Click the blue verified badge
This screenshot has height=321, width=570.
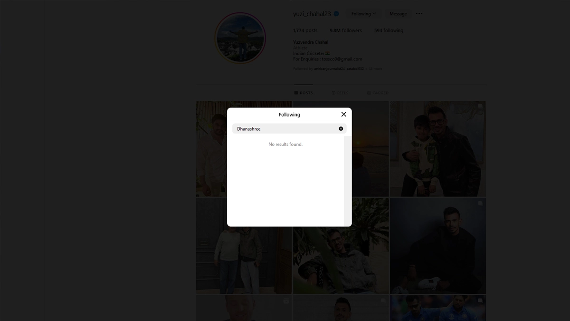[x=336, y=14]
